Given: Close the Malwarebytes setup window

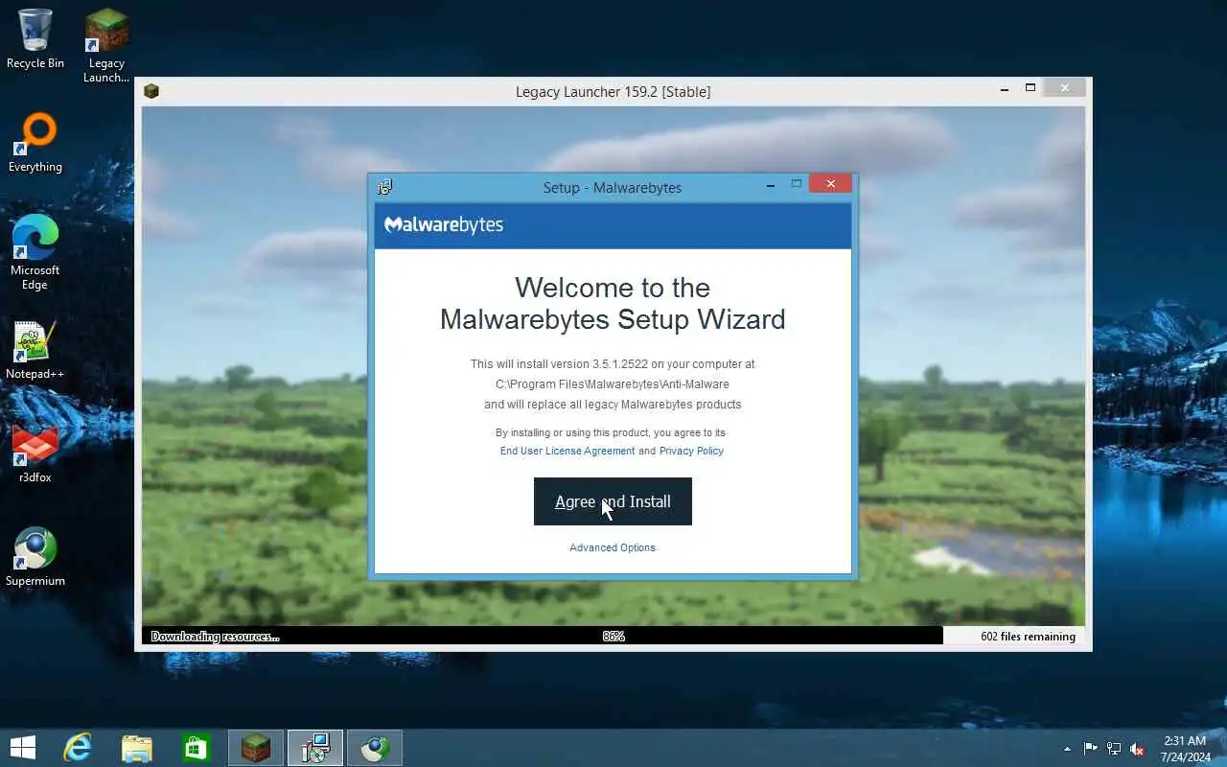Looking at the screenshot, I should pos(830,184).
